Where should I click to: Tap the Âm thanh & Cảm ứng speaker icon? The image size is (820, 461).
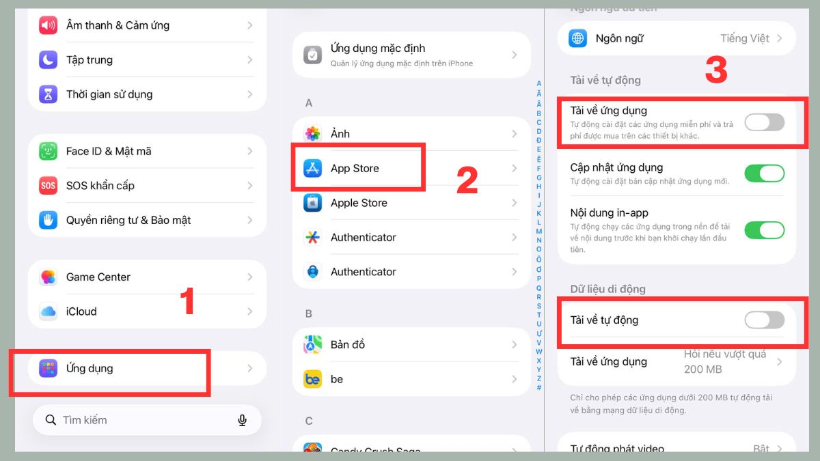(48, 25)
